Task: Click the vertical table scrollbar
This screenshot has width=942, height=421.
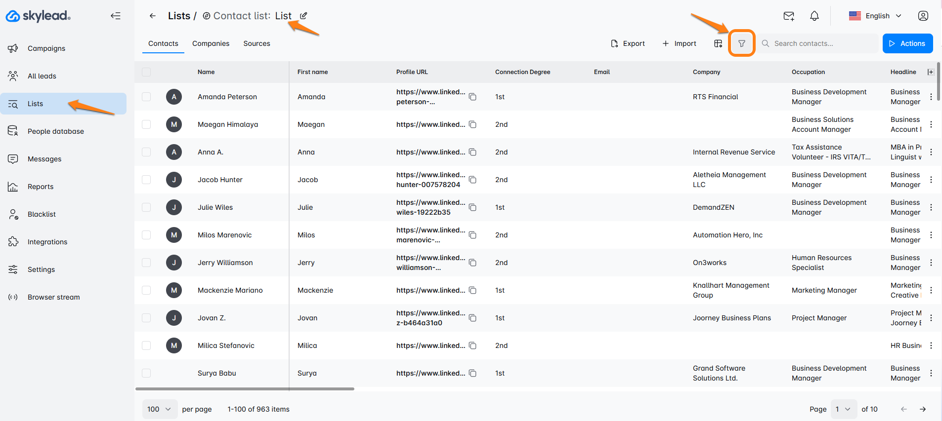Action: point(939,81)
